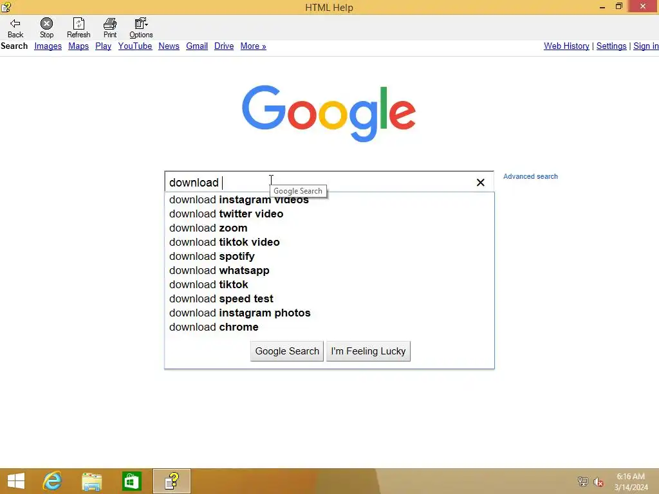Pick suggestion download spotify
Image resolution: width=659 pixels, height=494 pixels.
(x=329, y=256)
